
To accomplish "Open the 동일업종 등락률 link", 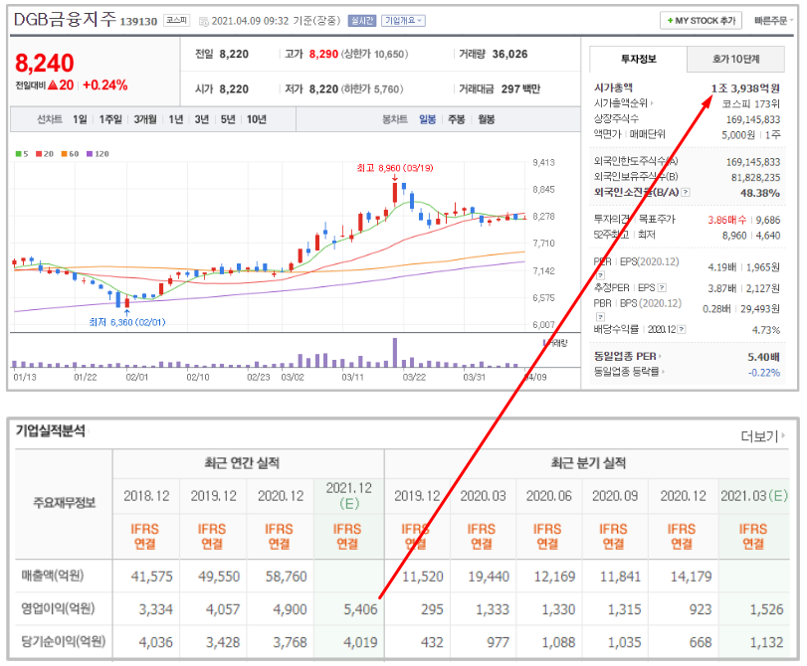I will (x=629, y=372).
